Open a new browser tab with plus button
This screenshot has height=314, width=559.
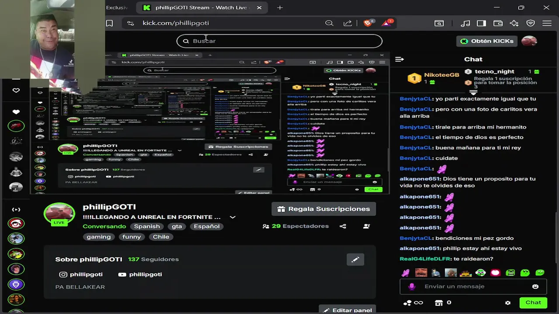pos(280,8)
